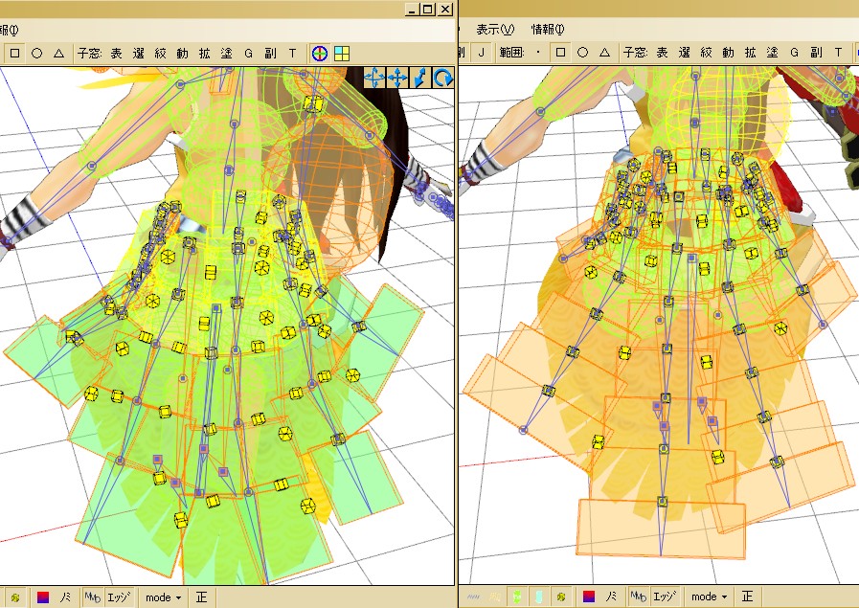The height and width of the screenshot is (608, 859).
Task: Click 正 button in right status bar
Action: click(747, 596)
